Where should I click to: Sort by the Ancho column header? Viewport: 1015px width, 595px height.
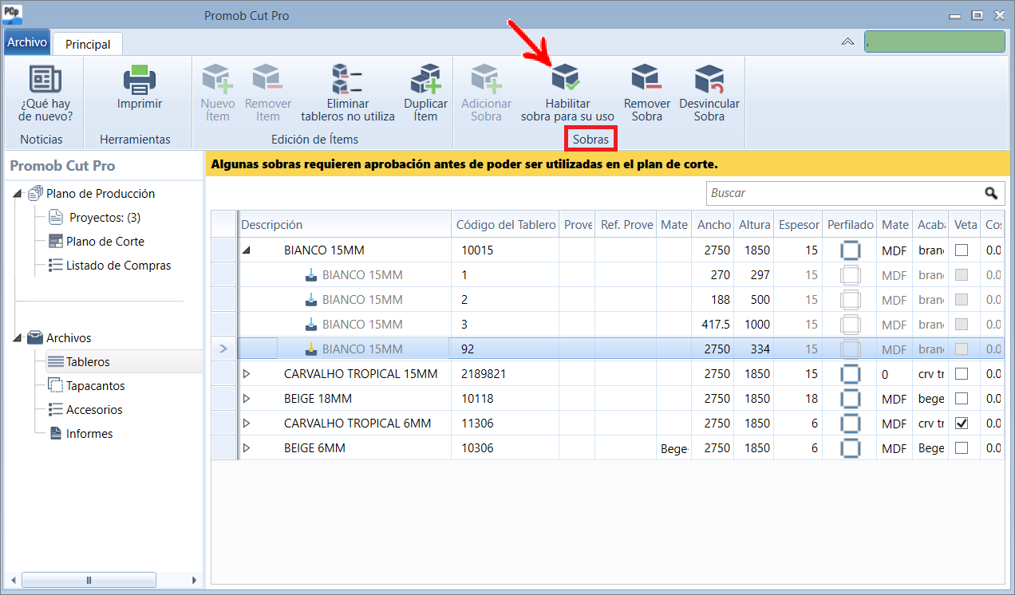click(713, 224)
